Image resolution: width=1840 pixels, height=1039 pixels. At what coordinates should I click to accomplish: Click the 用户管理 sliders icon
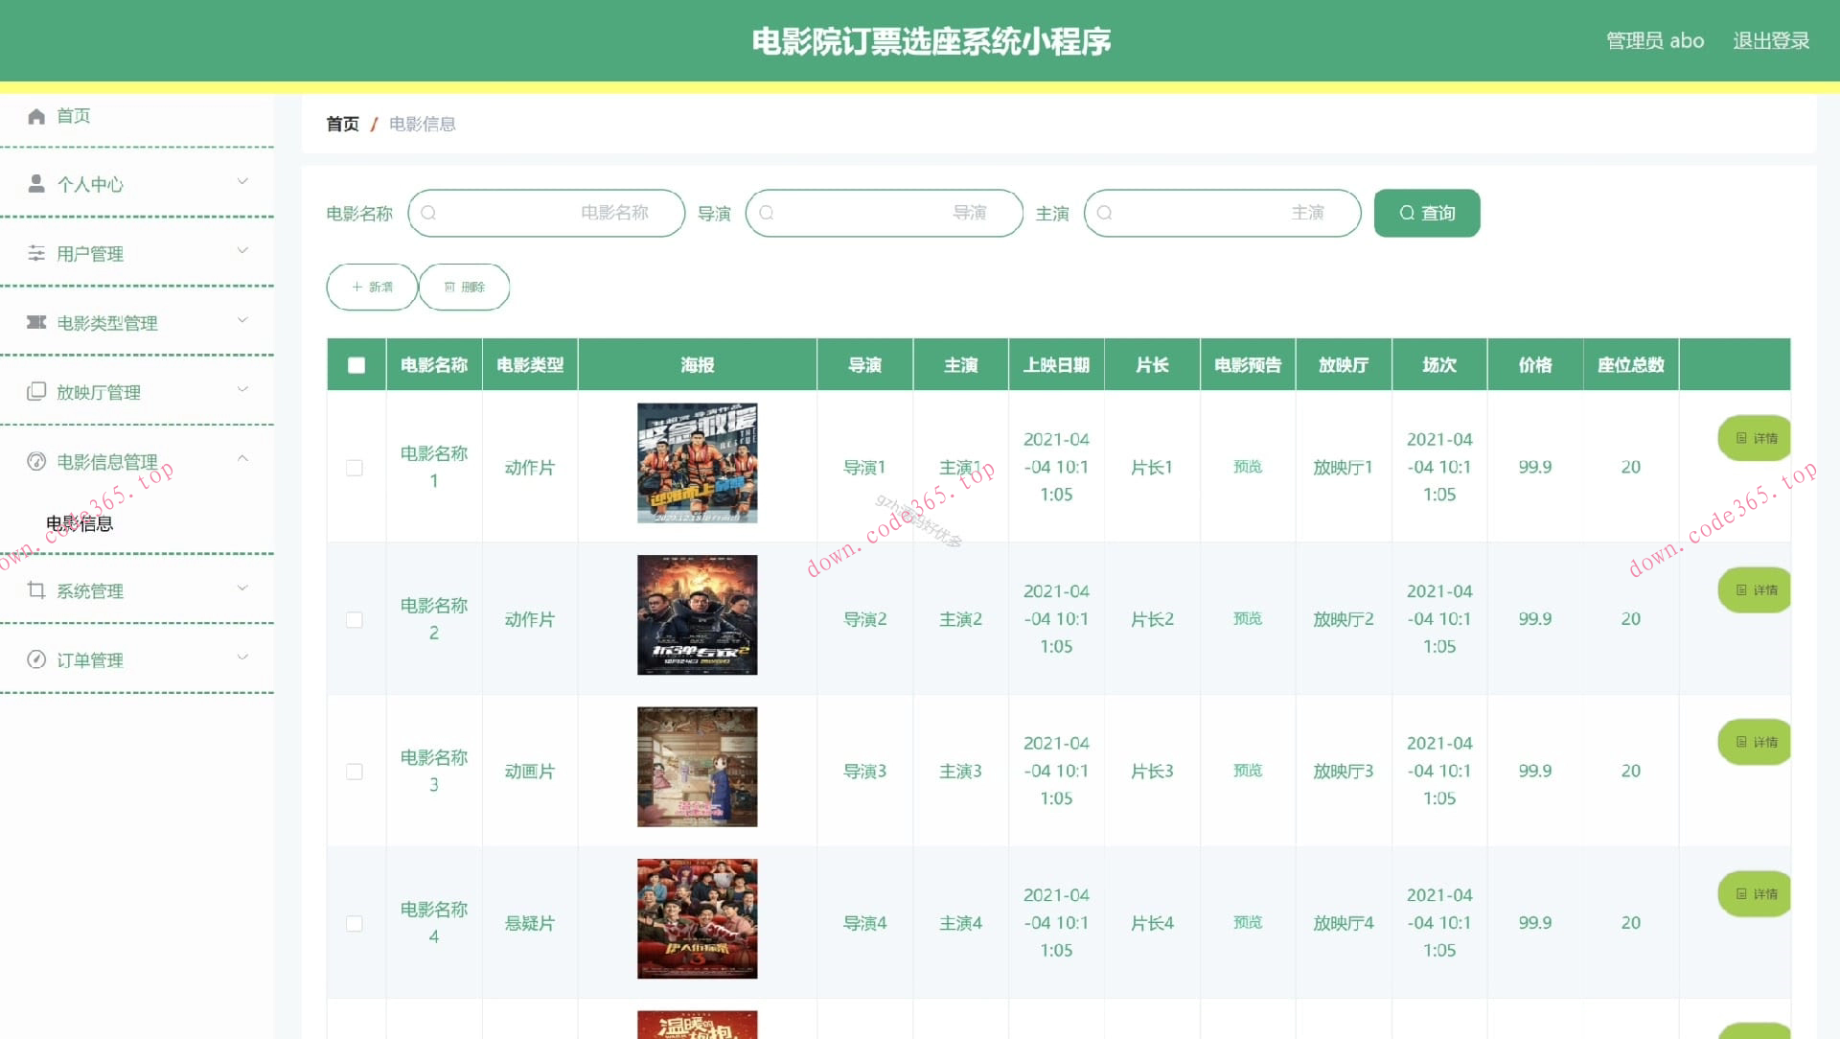(x=36, y=252)
